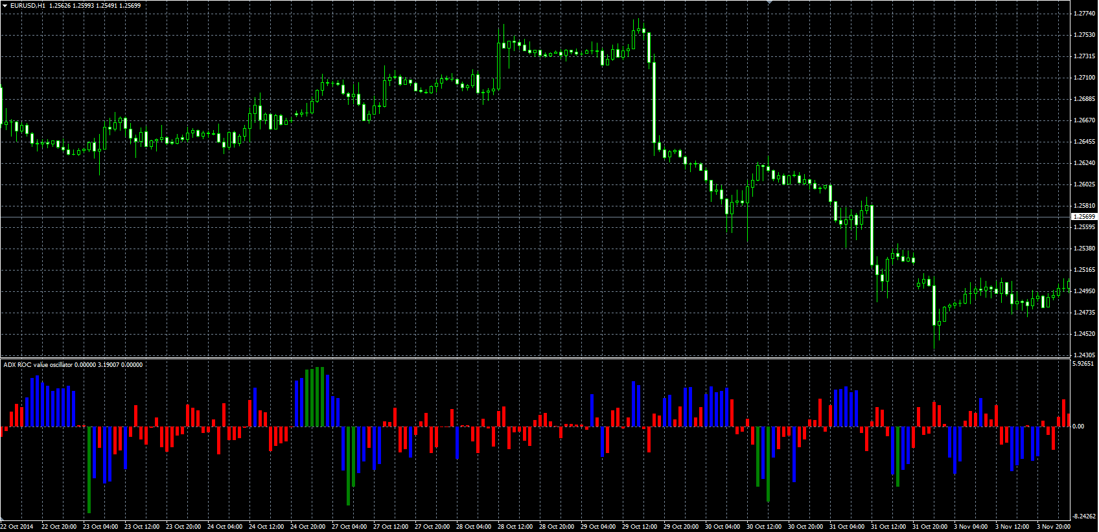Click the grey chart shift triangle marker
Screen dimensions: 1099x532
click(769, 3)
